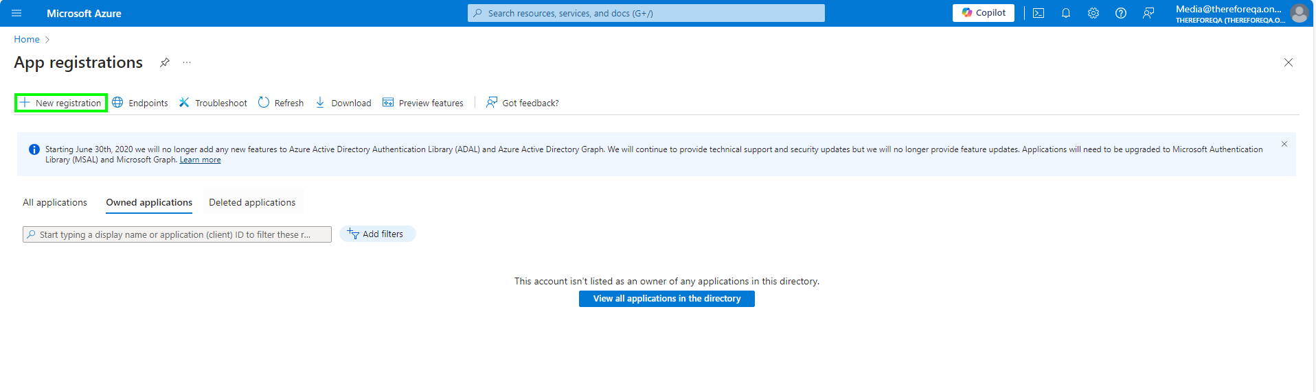Click the Media@thereforeqa account name
Viewport: 1316px width, 392px height.
click(1229, 9)
